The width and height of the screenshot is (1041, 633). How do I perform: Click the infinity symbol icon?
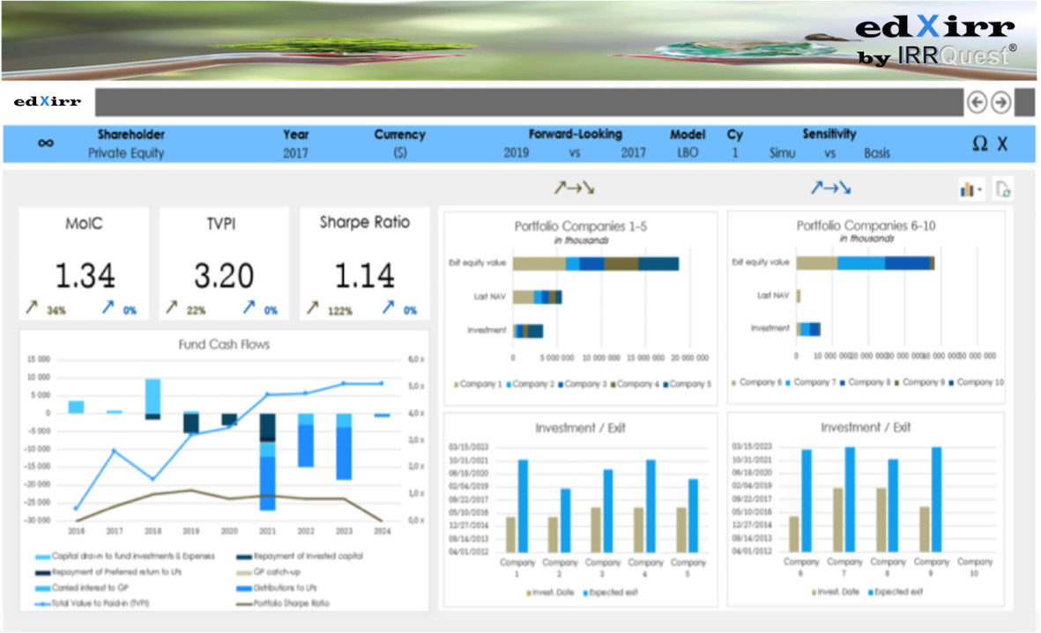46,144
